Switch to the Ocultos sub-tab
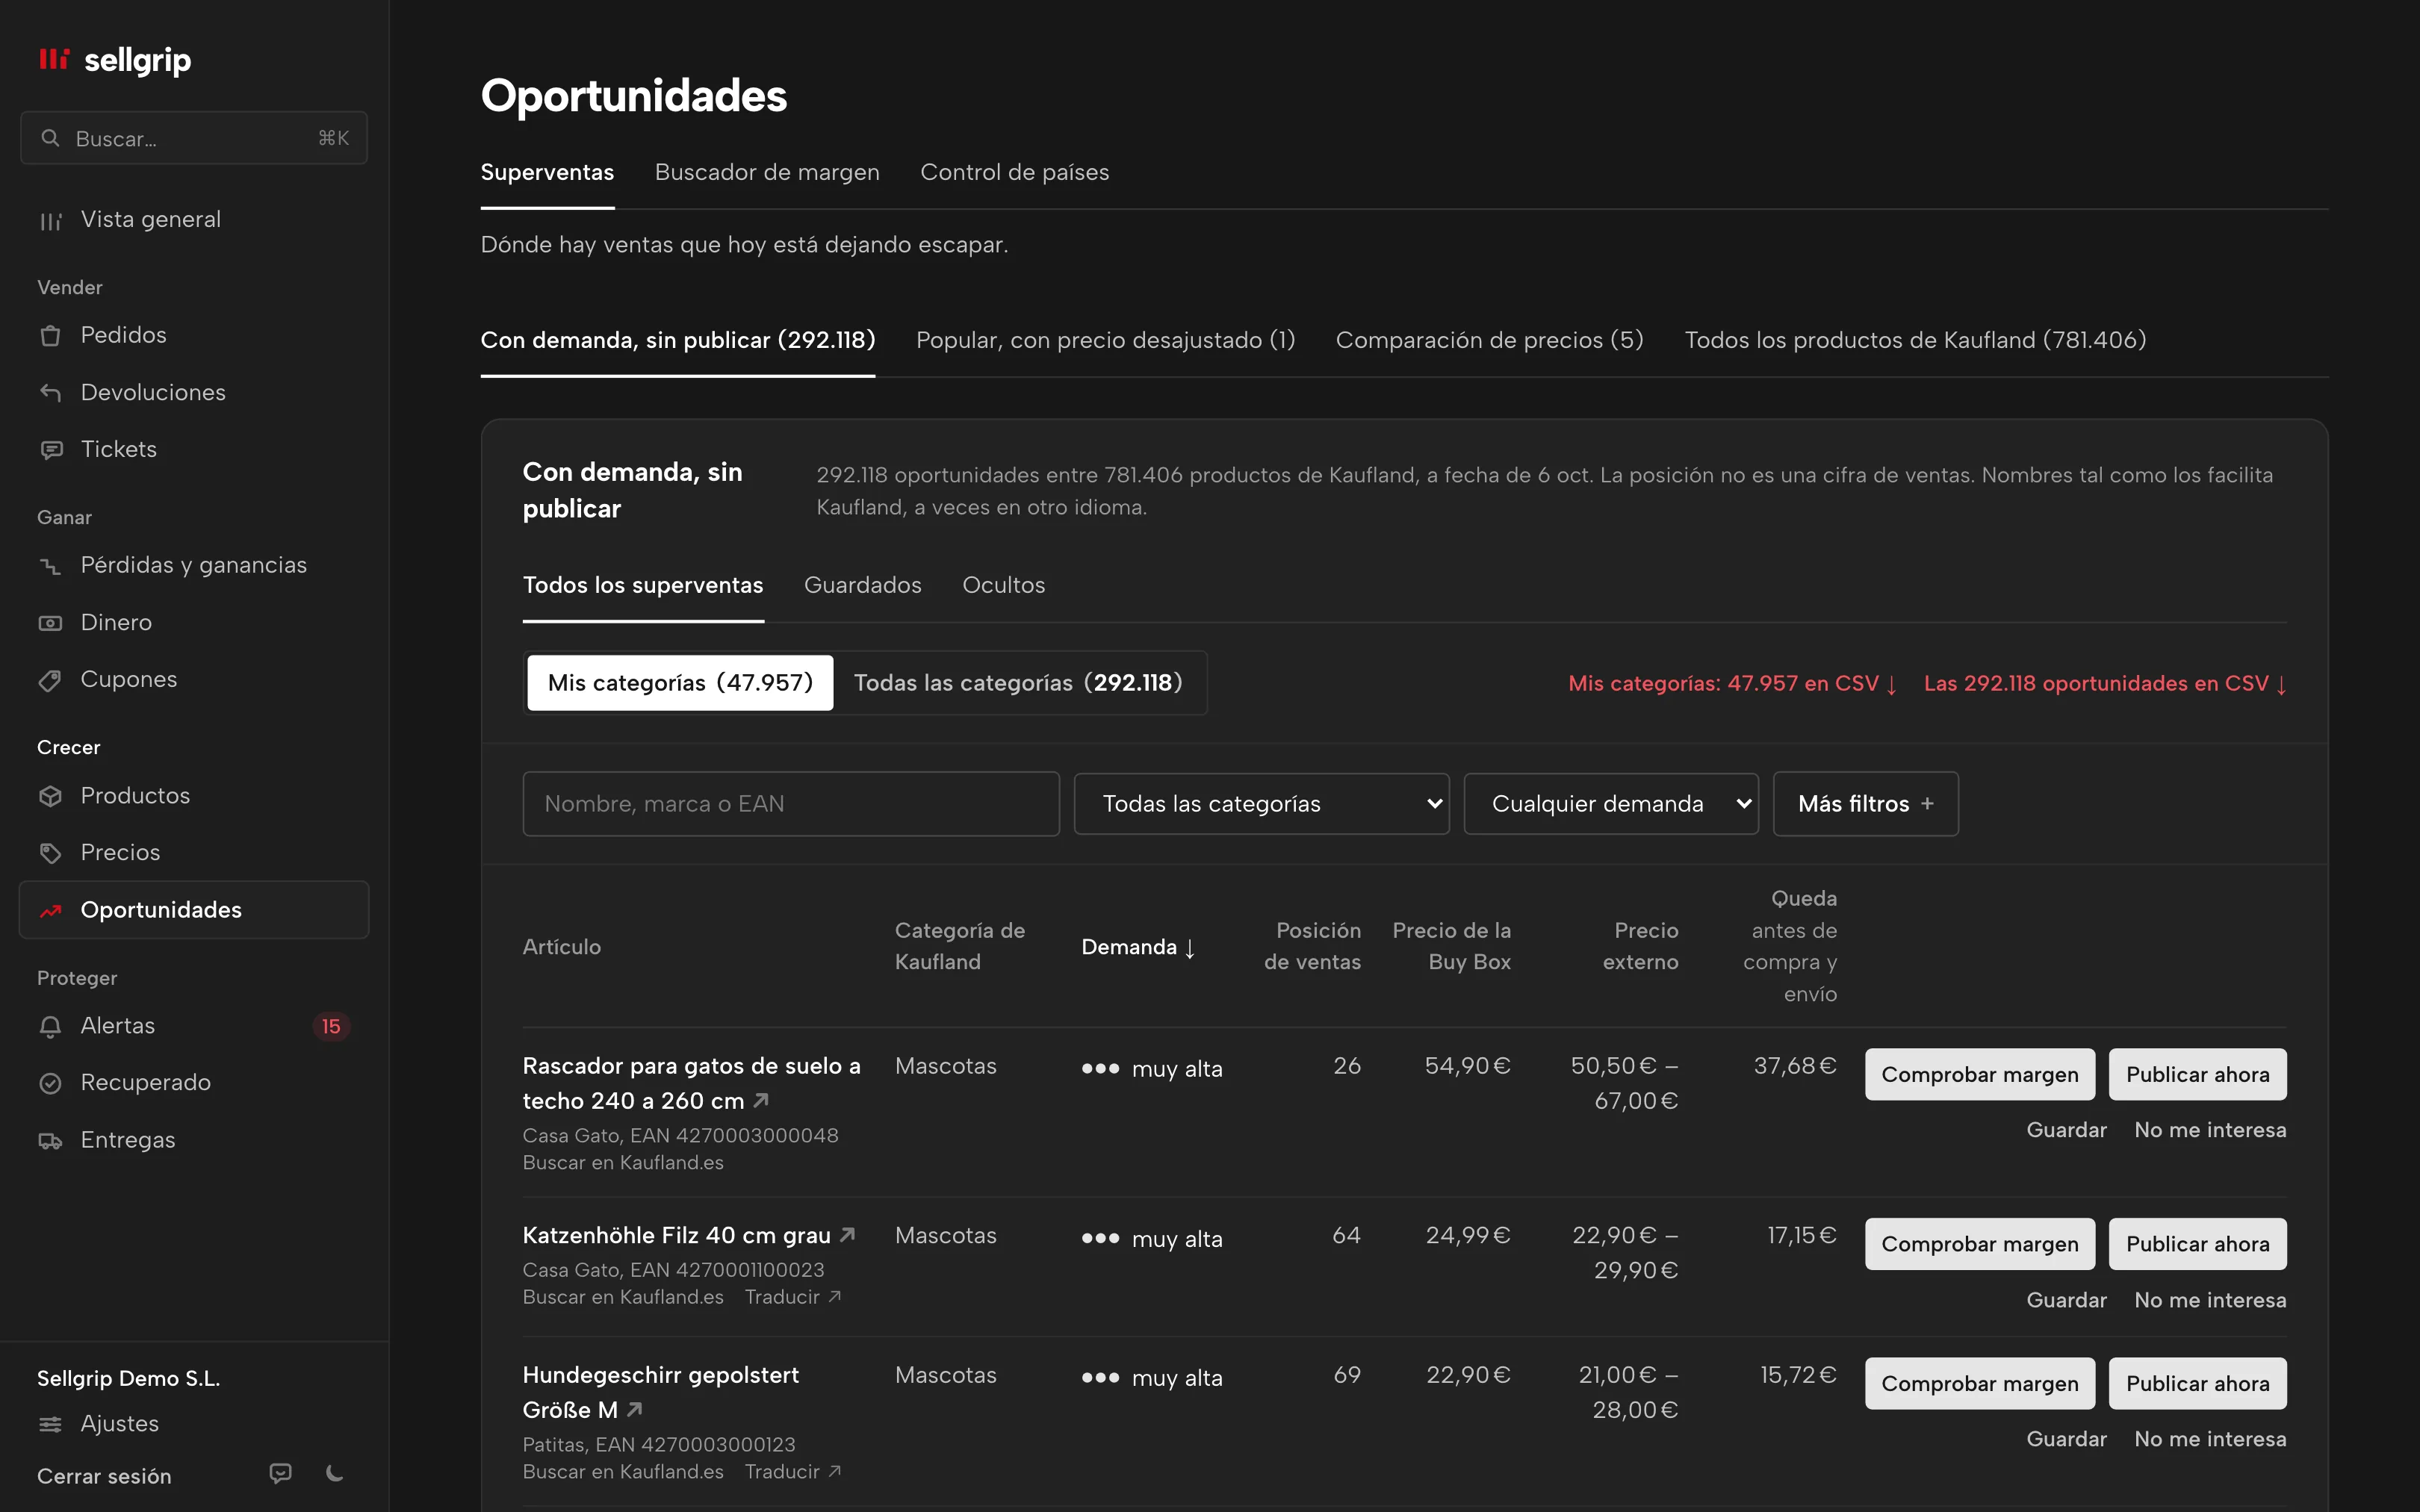 1003,585
